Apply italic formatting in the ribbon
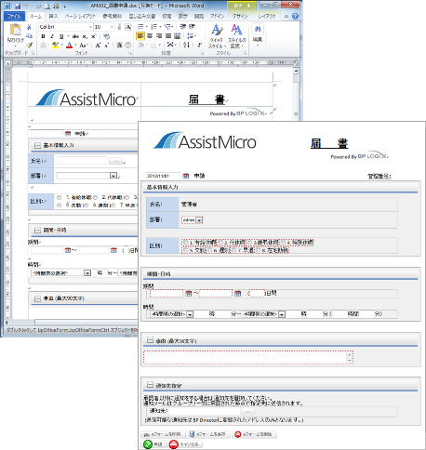 tap(52, 36)
